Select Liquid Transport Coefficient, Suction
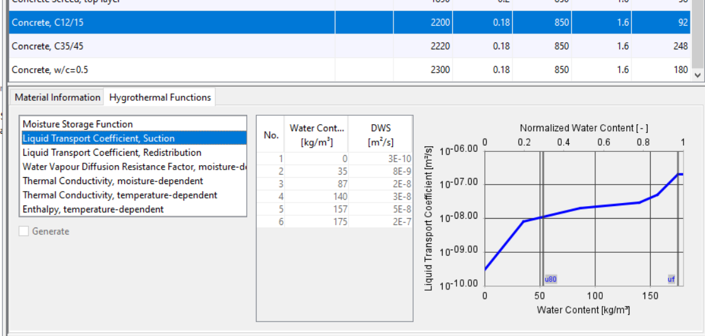 98,138
